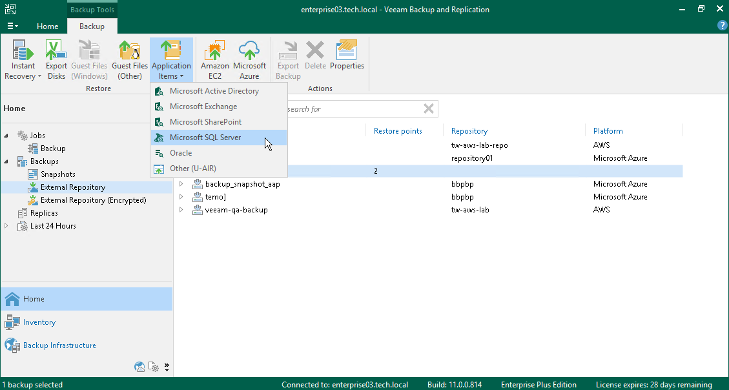Select backup_snapshot_aap backup
The width and height of the screenshot is (729, 390).
click(x=243, y=184)
